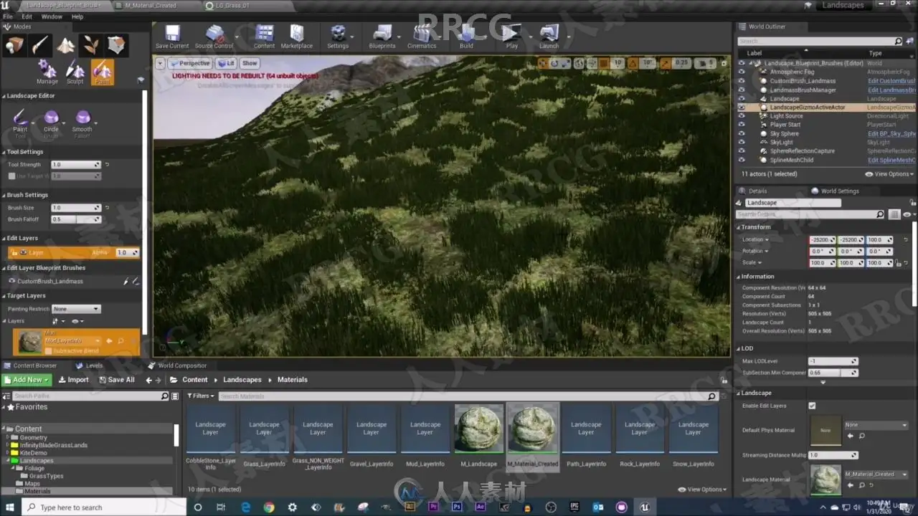The image size is (918, 516).
Task: Toggle visibility of Sky Sphere actor
Action: click(742, 134)
